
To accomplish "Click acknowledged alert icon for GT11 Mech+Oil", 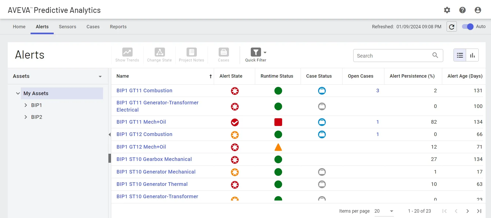I will (x=235, y=122).
